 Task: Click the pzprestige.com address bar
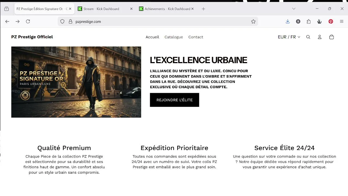pyautogui.click(x=158, y=22)
